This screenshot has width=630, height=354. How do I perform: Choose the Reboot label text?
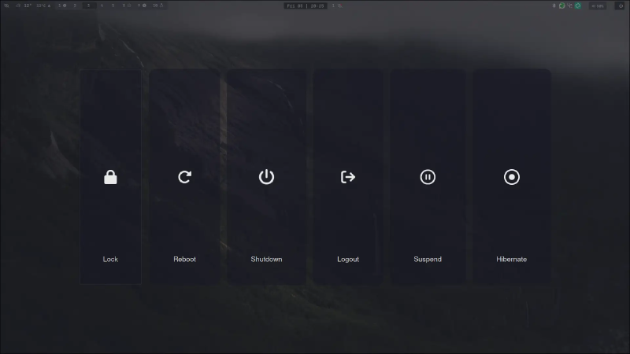(x=185, y=260)
